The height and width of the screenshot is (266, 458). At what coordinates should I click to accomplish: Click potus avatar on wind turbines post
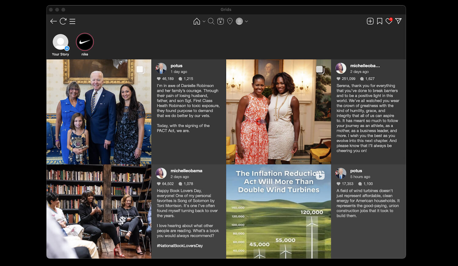[341, 173]
